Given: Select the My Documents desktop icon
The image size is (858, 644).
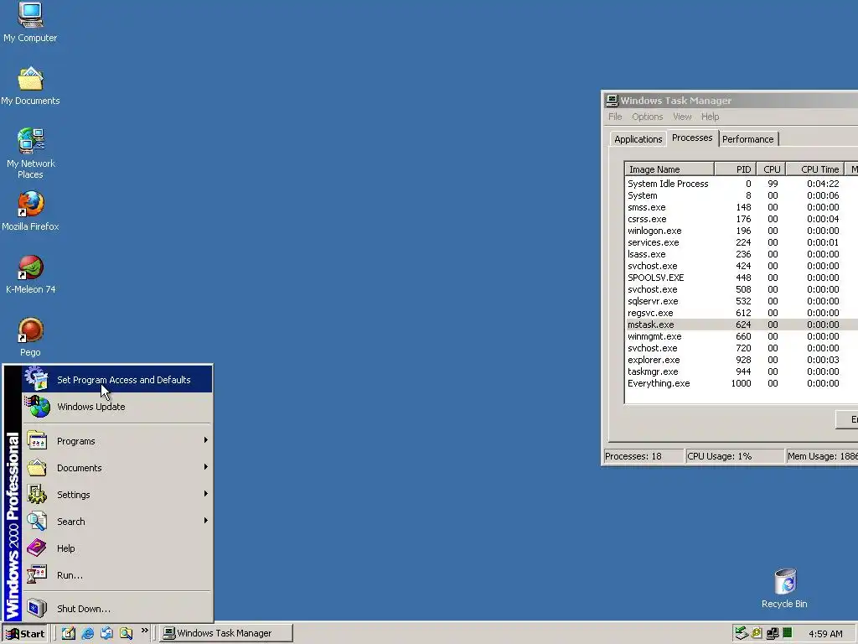Looking at the screenshot, I should [x=30, y=86].
